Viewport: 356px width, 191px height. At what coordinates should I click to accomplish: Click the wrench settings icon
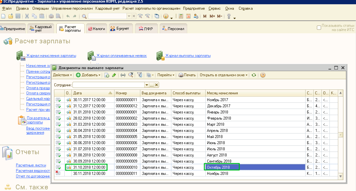coord(229,16)
